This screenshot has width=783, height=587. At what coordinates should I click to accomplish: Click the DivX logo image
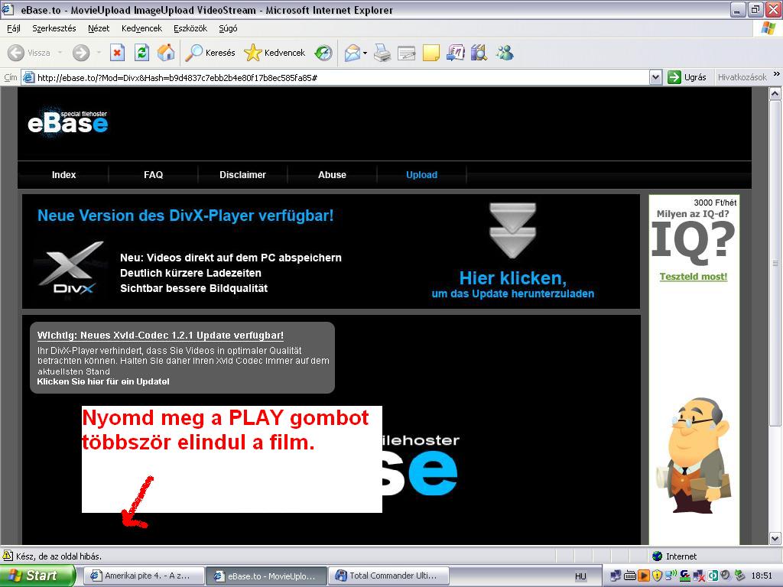click(70, 270)
